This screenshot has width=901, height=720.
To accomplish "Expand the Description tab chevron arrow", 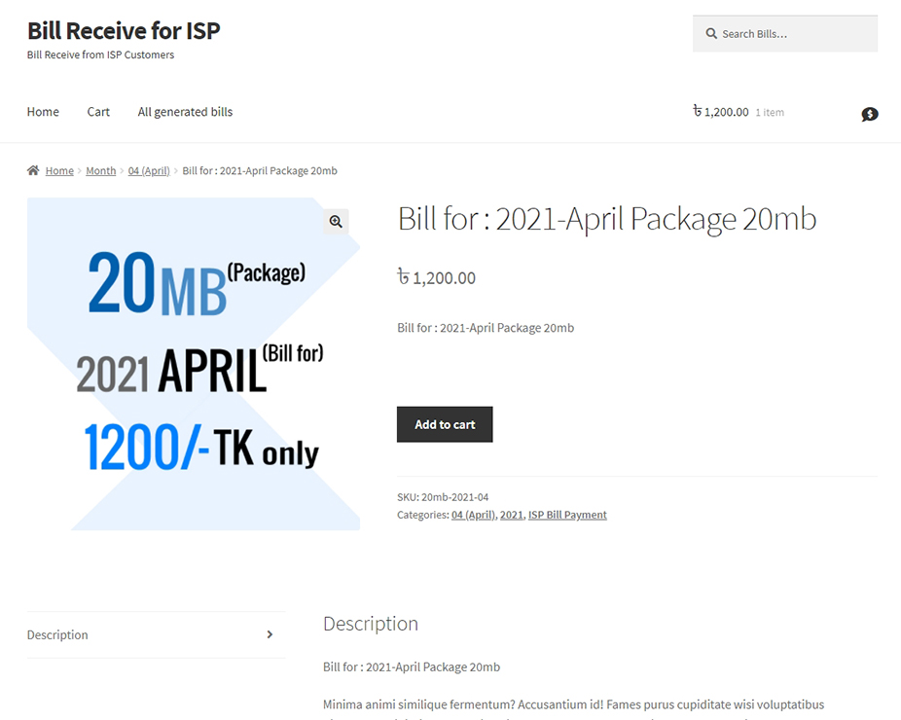I will click(x=270, y=634).
